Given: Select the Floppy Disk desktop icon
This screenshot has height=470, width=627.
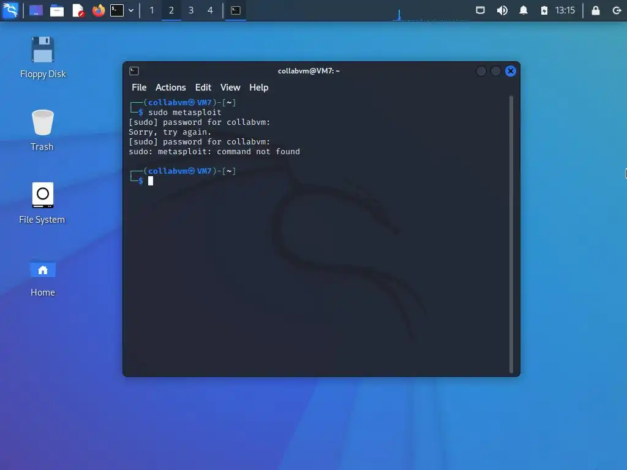Looking at the screenshot, I should (x=43, y=58).
